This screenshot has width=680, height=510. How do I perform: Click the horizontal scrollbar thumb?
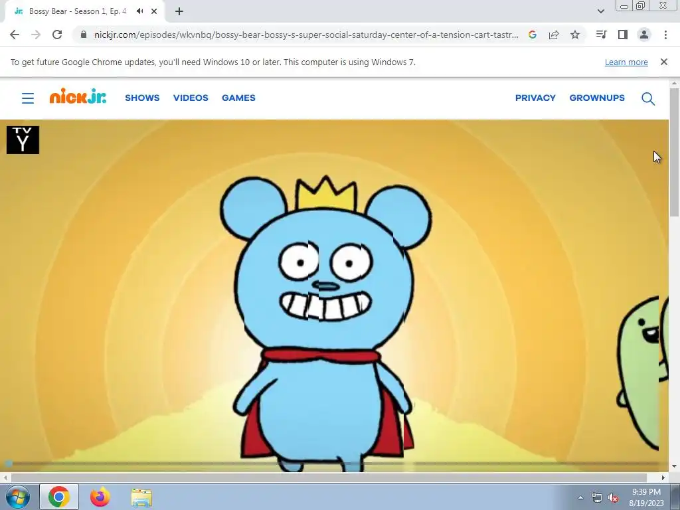tap(329, 477)
